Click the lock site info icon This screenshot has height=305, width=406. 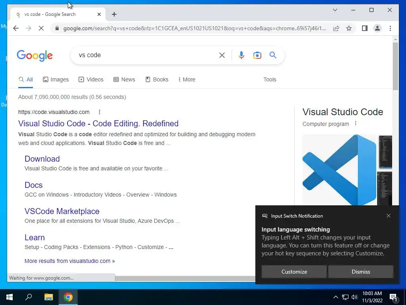[x=57, y=28]
